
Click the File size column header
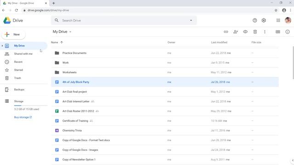(256, 42)
